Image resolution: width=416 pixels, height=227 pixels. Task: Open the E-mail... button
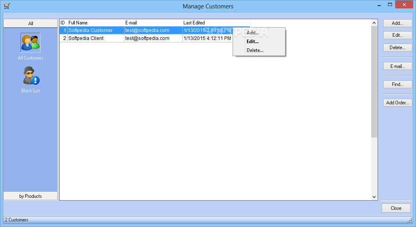[398, 66]
